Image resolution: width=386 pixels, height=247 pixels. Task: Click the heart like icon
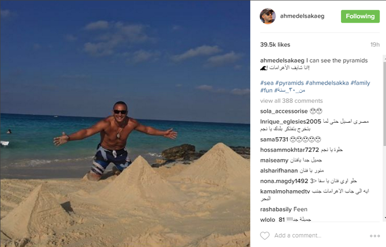point(265,236)
